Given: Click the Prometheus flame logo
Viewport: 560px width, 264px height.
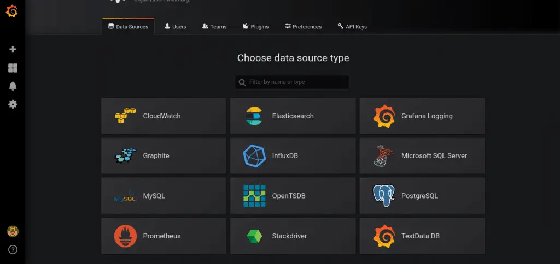Looking at the screenshot, I should pos(125,236).
